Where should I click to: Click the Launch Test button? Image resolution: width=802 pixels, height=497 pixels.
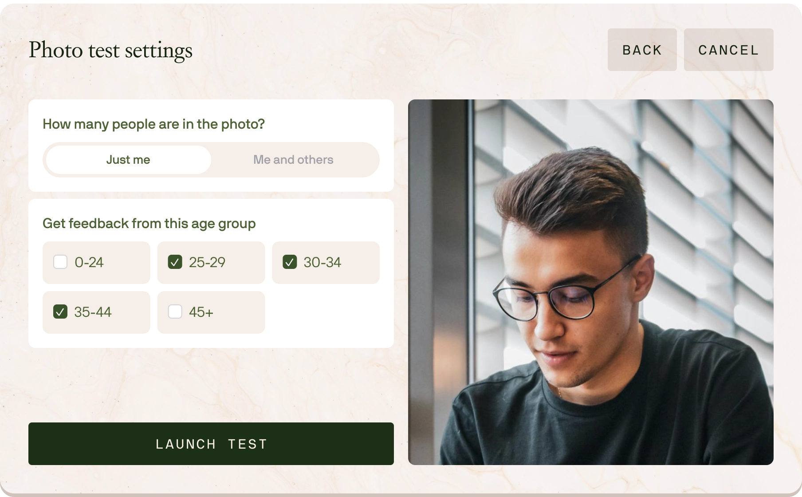(x=211, y=444)
